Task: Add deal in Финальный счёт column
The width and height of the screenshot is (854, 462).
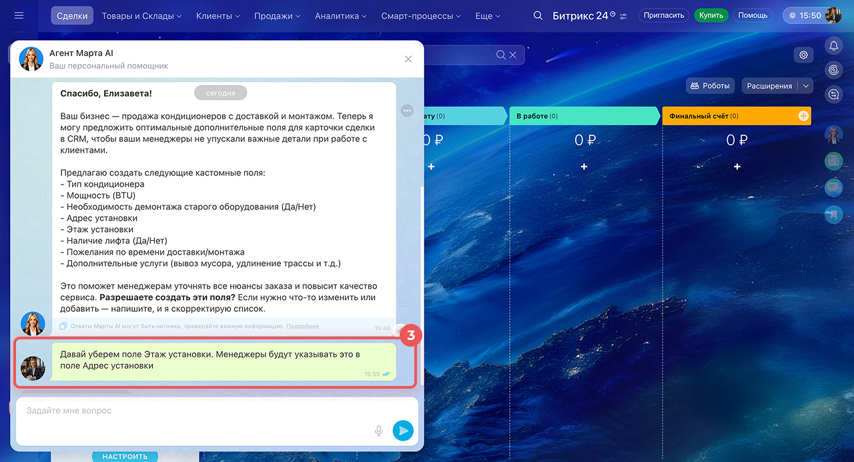Action: click(x=737, y=166)
